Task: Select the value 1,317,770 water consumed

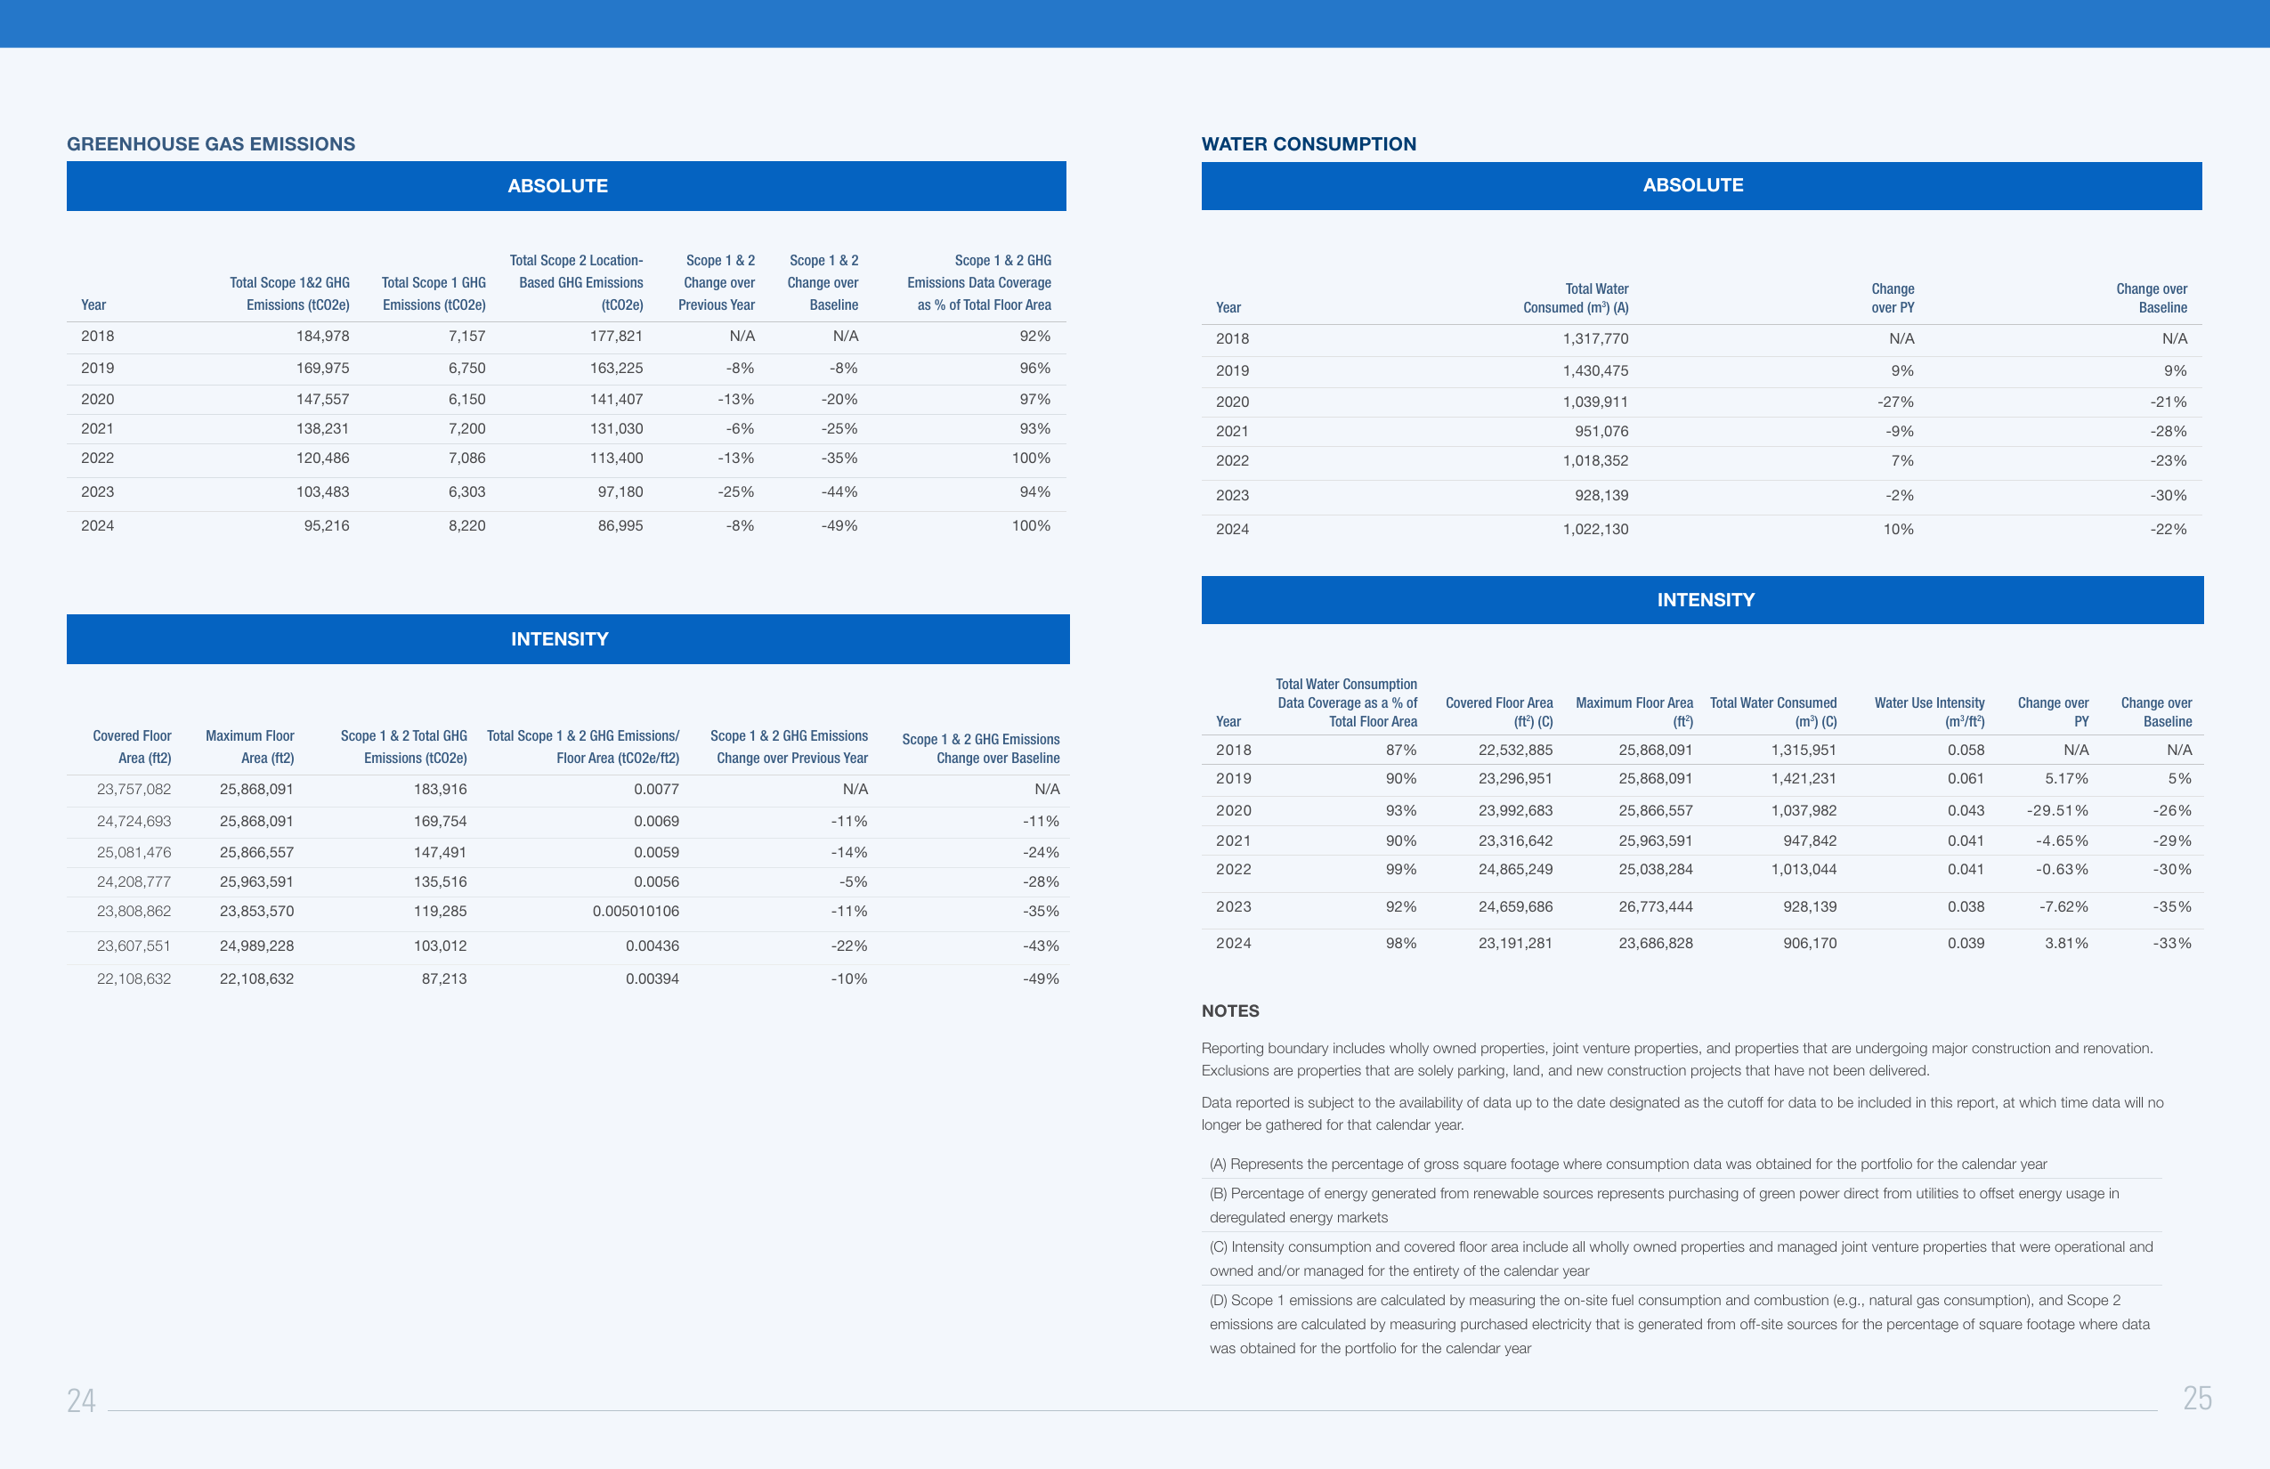Action: click(x=1595, y=338)
